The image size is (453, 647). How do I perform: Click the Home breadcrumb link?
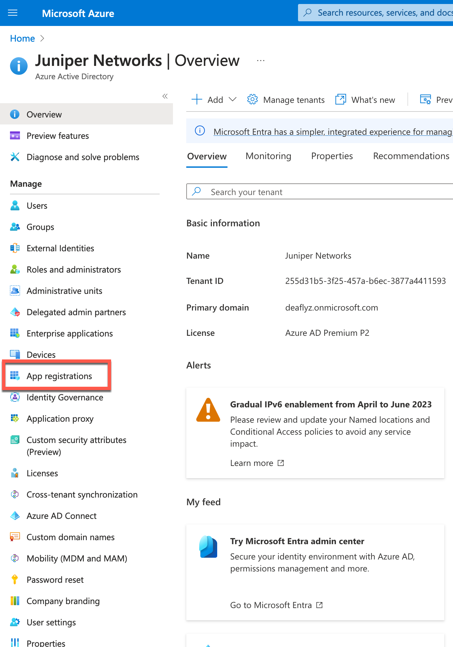[x=22, y=39]
